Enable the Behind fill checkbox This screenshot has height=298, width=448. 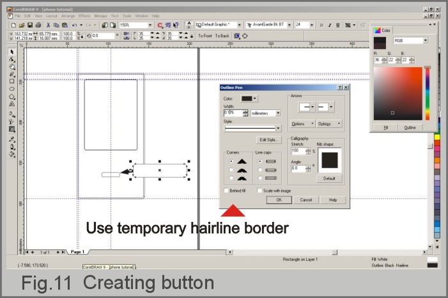pyautogui.click(x=226, y=191)
